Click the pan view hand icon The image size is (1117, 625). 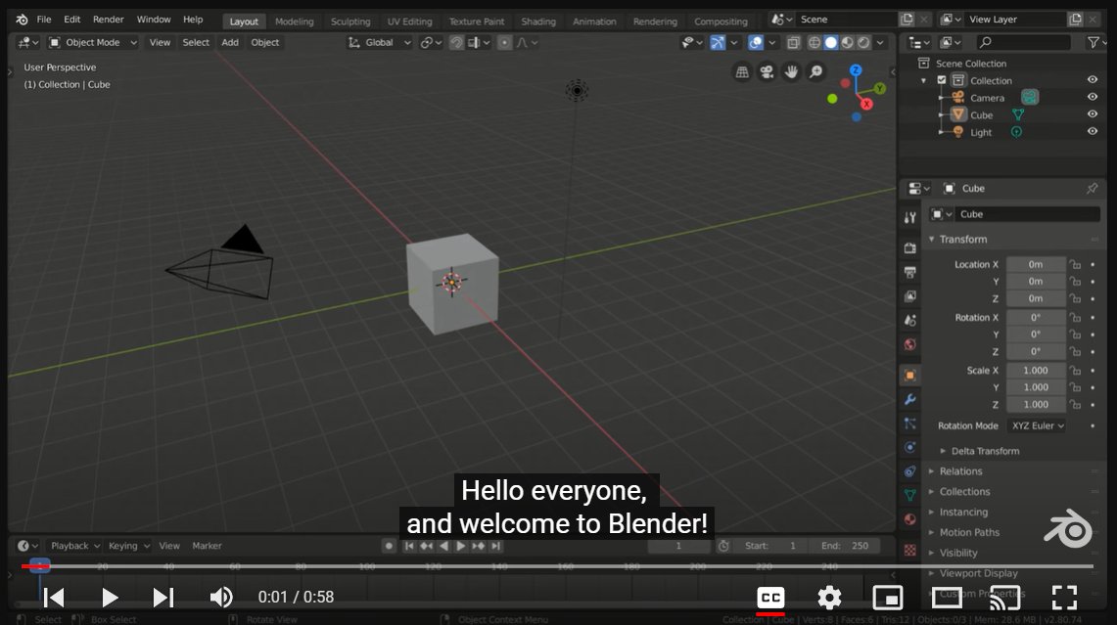(791, 72)
